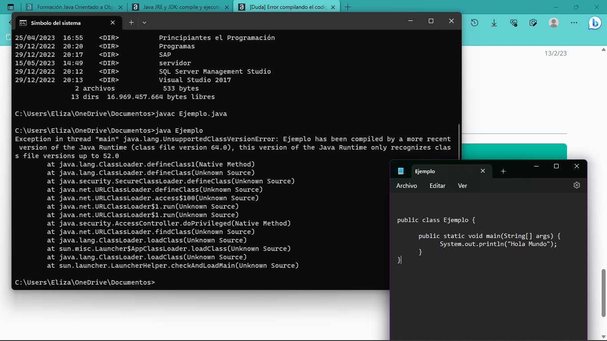Screen dimensions: 607x341
Task: Select the Símbolo del sistema terminal tab
Action: [x=68, y=23]
